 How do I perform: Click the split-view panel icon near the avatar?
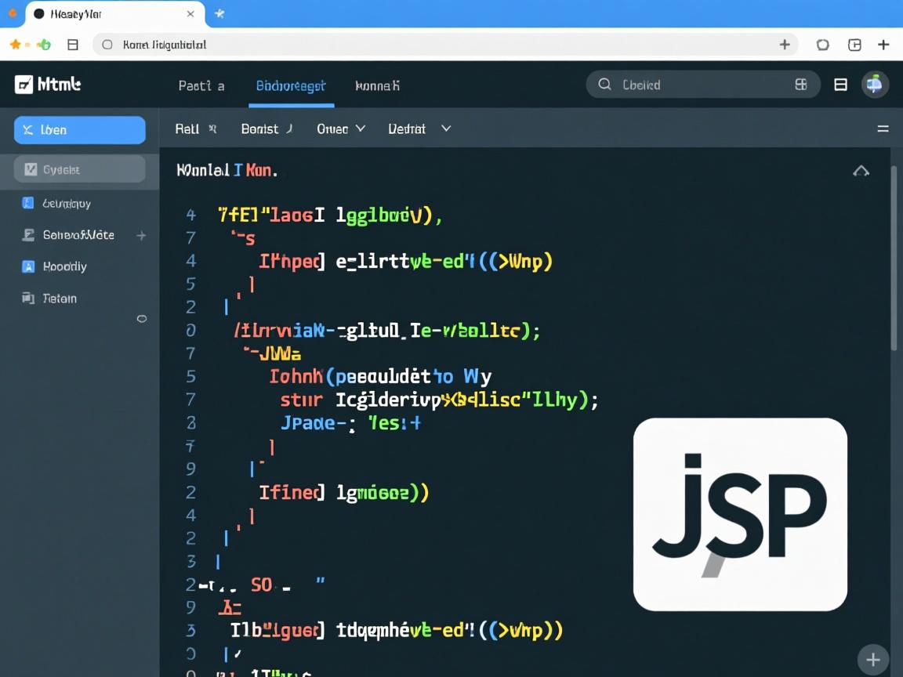[840, 84]
